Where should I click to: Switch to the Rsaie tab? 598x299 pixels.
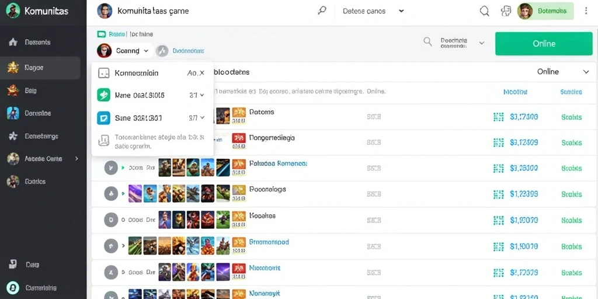tap(117, 34)
